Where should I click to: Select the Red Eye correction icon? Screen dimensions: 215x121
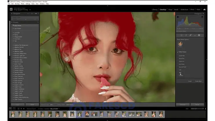click(195, 35)
